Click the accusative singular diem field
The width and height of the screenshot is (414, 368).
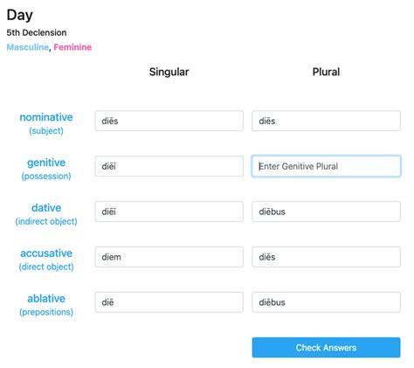pyautogui.click(x=169, y=257)
